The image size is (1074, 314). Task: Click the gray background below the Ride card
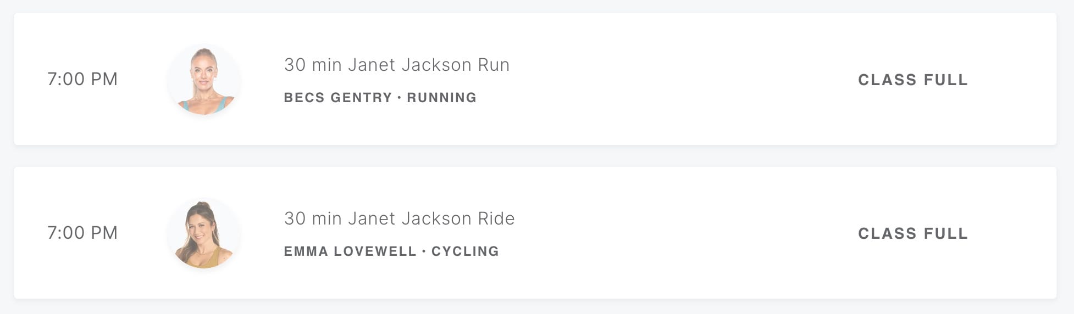click(535, 307)
